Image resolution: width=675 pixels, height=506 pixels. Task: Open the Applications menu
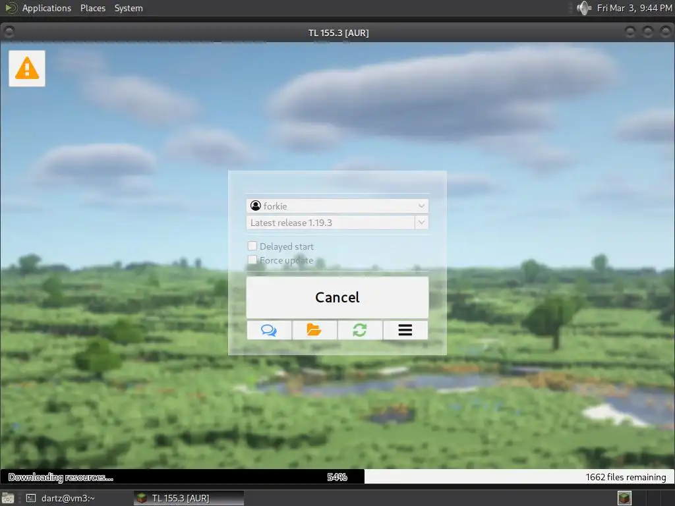(47, 8)
